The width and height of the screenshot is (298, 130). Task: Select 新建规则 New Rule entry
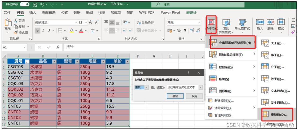231,101
